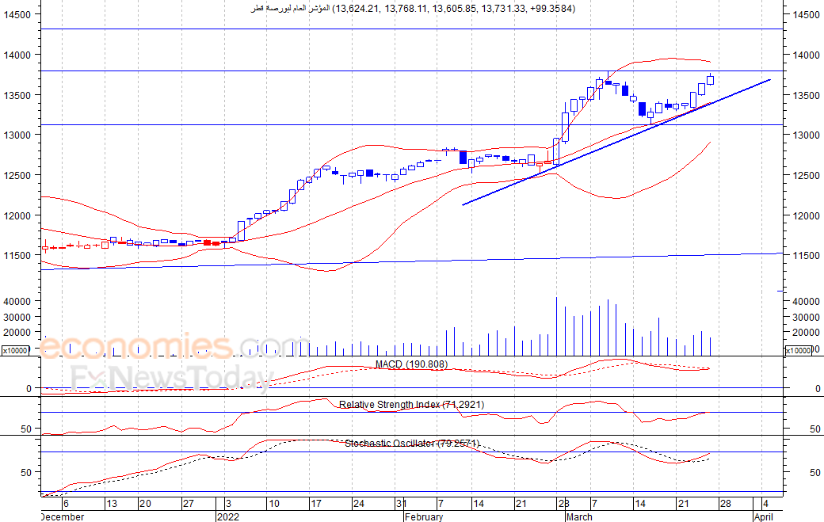The image size is (824, 522).
Task: Click the latest candlestick near the 13800 resistance line
Action: click(711, 79)
